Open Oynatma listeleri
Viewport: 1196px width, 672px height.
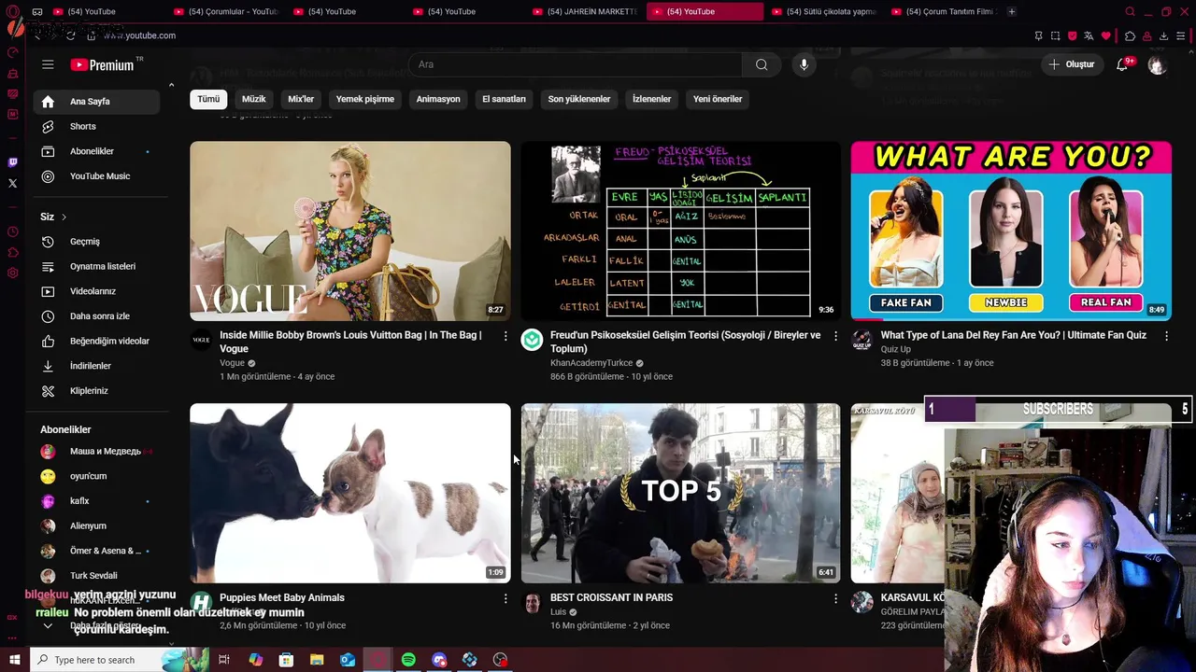click(96, 266)
